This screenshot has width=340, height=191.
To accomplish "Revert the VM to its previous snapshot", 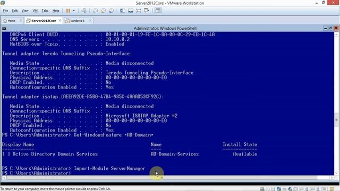I will click(x=104, y=11).
